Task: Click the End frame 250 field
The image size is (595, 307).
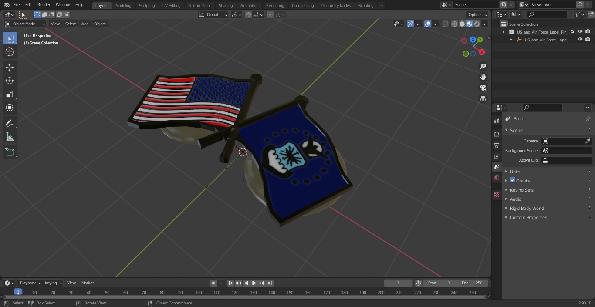Action: tap(472, 283)
